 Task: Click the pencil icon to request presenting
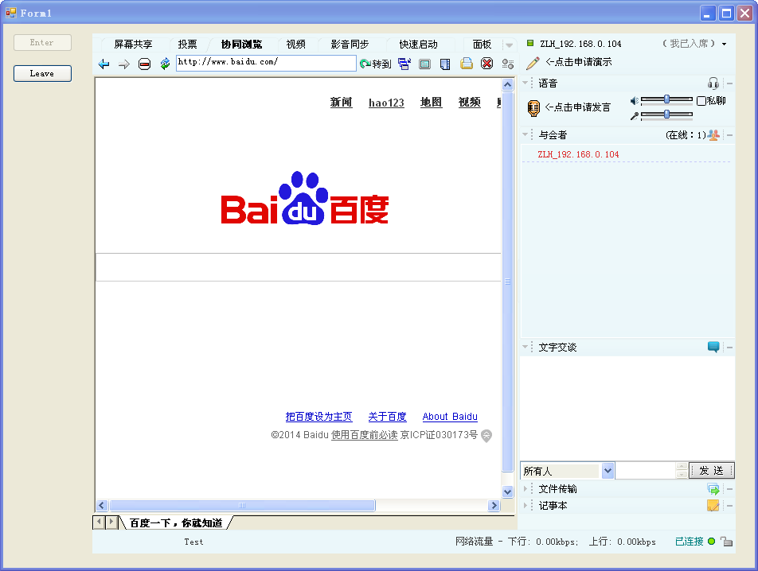pyautogui.click(x=533, y=63)
